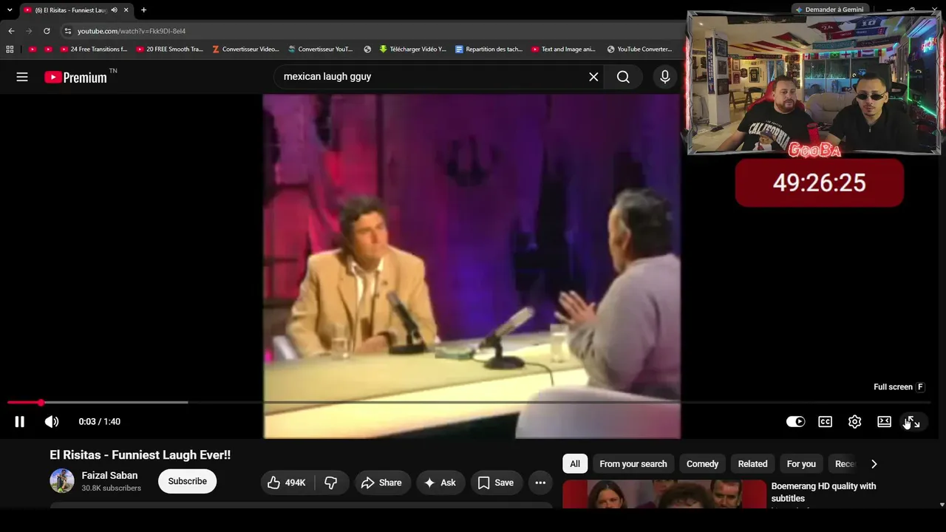Like the video with thumbs up

[287, 482]
